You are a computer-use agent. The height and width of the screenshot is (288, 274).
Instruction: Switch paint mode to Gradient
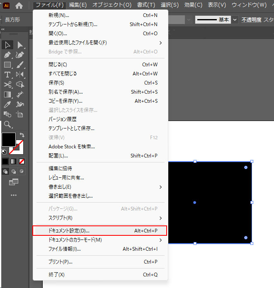[x=13, y=162]
